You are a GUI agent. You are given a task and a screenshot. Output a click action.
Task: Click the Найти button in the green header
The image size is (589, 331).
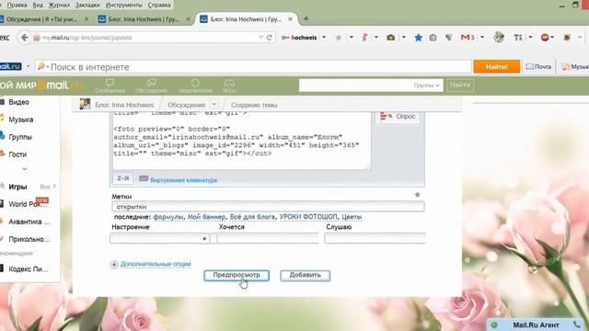tap(460, 86)
